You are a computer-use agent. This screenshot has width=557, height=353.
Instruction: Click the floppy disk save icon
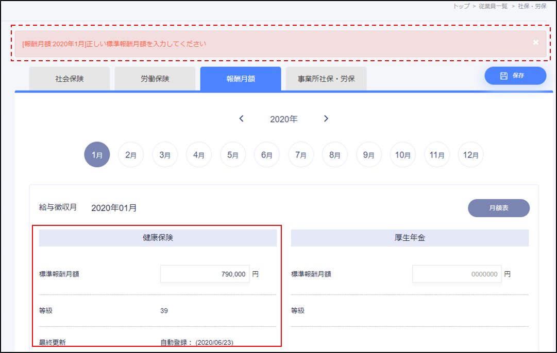coord(504,76)
